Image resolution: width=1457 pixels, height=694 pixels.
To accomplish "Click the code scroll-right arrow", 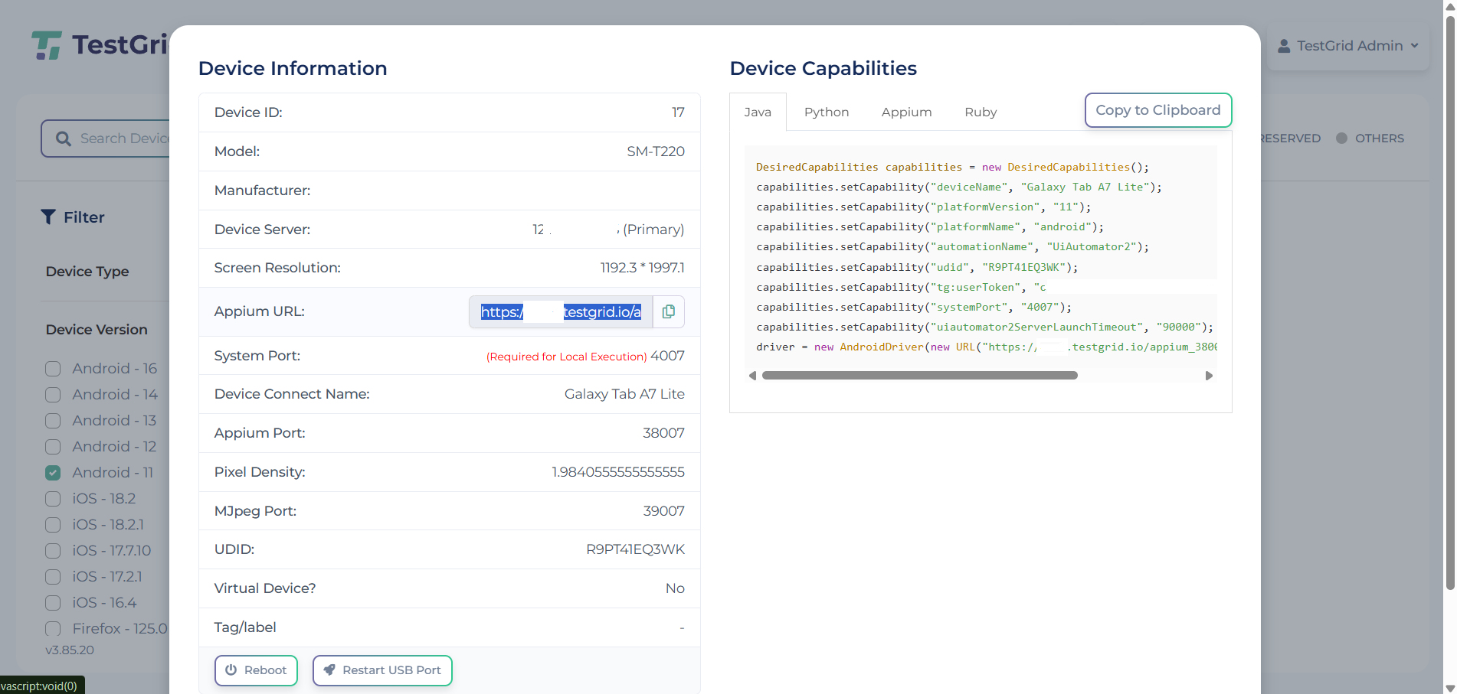I will pyautogui.click(x=1209, y=376).
